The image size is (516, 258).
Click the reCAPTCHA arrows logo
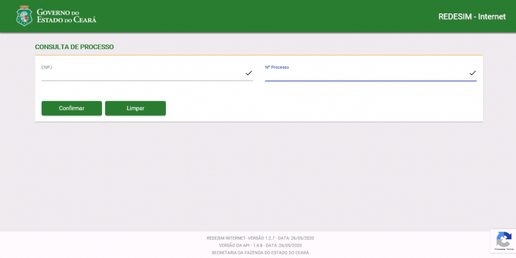tap(504, 239)
